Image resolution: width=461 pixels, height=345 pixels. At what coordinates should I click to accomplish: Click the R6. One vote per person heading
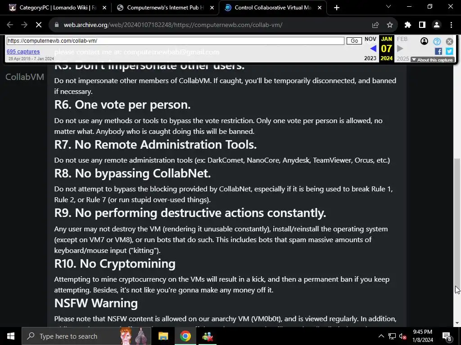pos(122,105)
